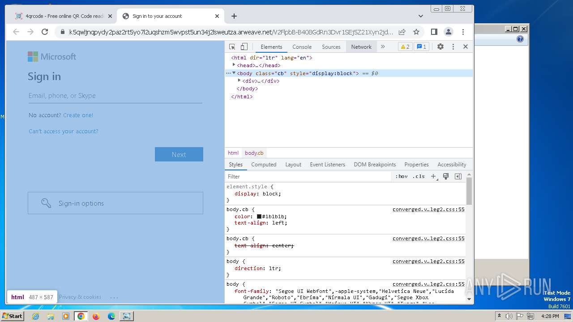The image size is (573, 322).
Task: Open Chrome profile avatar
Action: pos(448,32)
